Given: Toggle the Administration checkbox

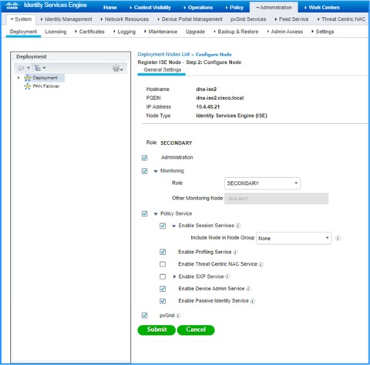Looking at the screenshot, I should point(145,158).
